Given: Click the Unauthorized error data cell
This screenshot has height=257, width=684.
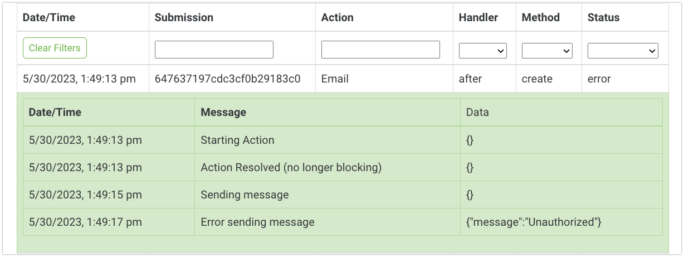Looking at the screenshot, I should 561,222.
